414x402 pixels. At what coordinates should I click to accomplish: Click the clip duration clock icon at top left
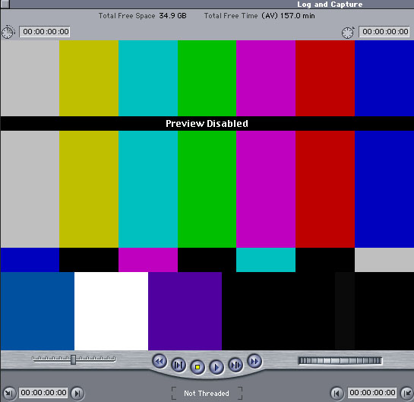[8, 32]
